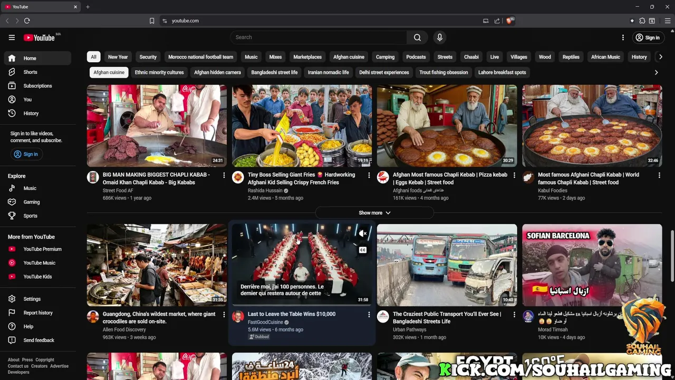Open YouTube Music link
This screenshot has height=380, width=675.
tap(37, 263)
